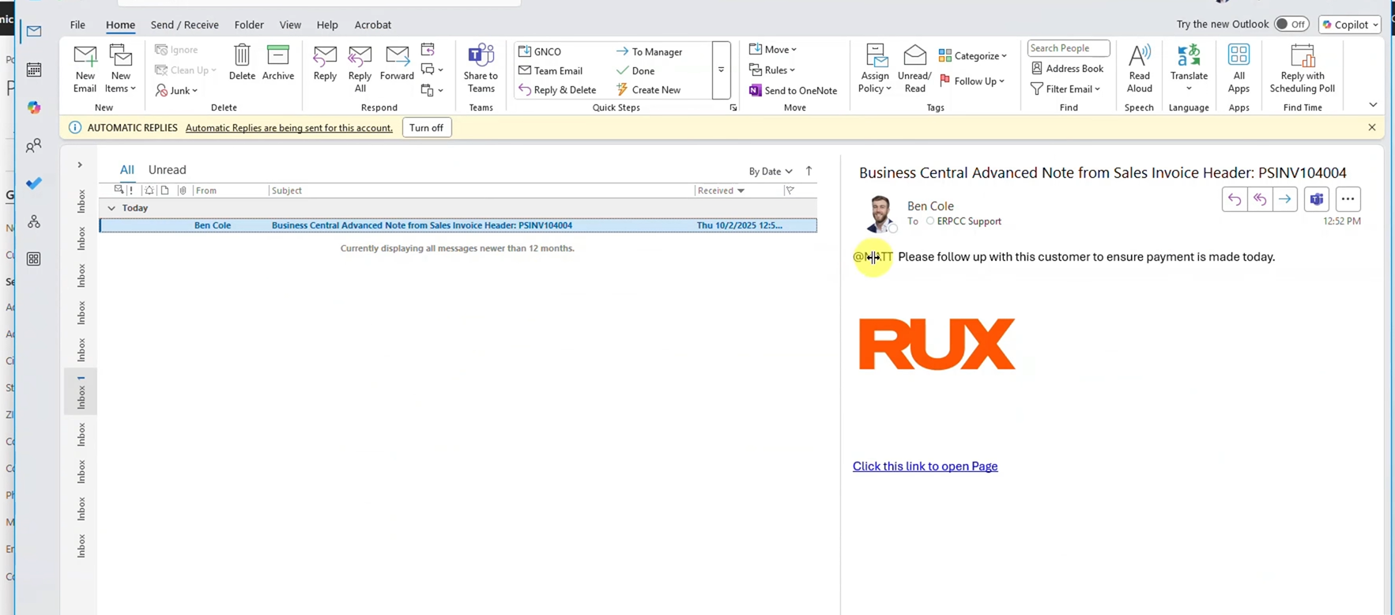Open the More Apps grid in the sidebar
Screen dimensions: 1395x615
[x=34, y=259]
